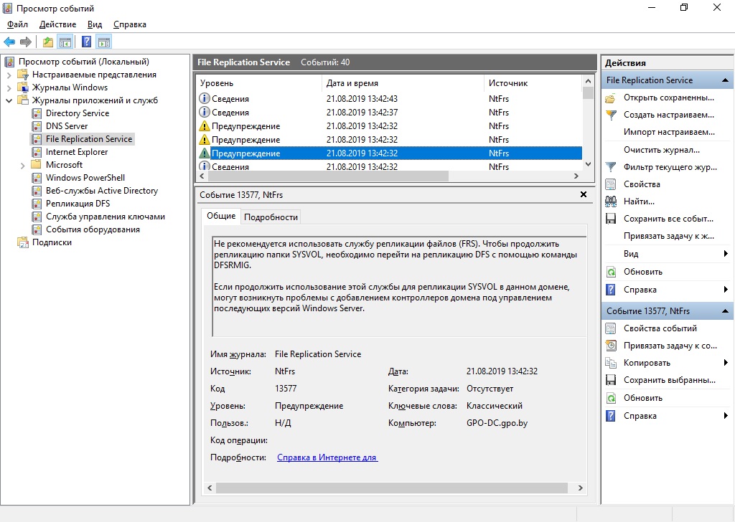Viewport: 735px width, 522px height.
Task: Click the Подписки folder icon
Action: click(22, 242)
